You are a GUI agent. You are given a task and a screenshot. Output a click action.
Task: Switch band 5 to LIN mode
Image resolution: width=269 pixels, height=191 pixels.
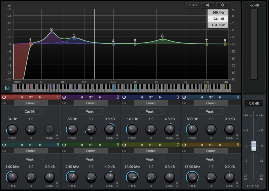coord(4,151)
